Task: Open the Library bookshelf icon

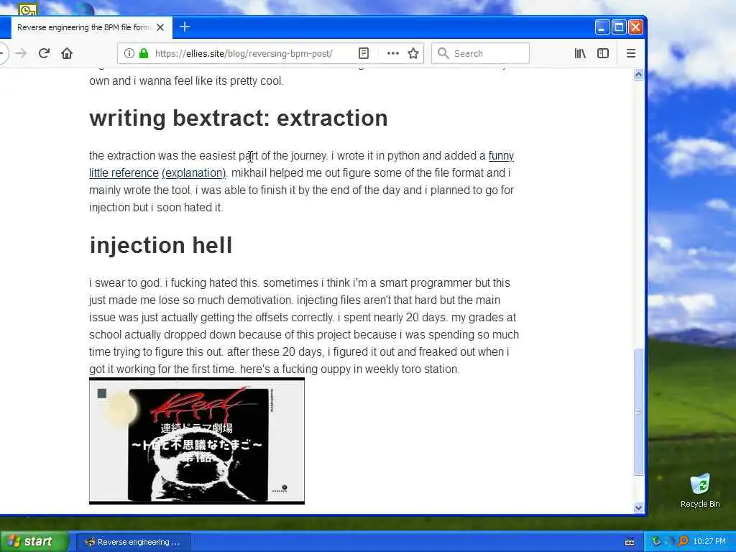Action: click(580, 53)
